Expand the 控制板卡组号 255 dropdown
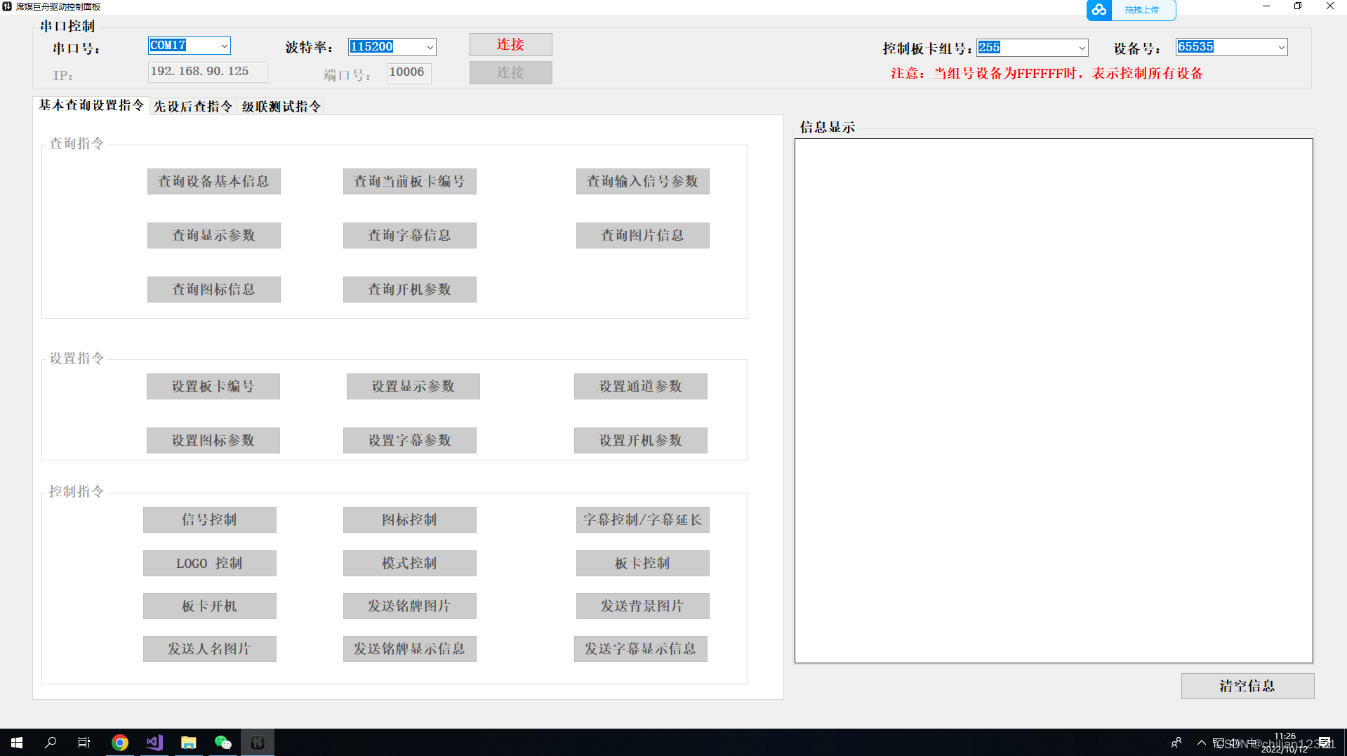The width and height of the screenshot is (1347, 756). coord(1082,48)
